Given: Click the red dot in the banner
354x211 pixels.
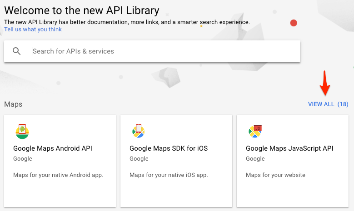Looking at the screenshot, I should pyautogui.click(x=294, y=23).
